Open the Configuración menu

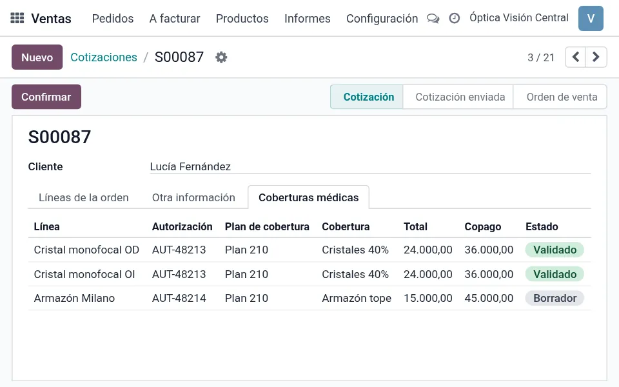click(x=382, y=19)
